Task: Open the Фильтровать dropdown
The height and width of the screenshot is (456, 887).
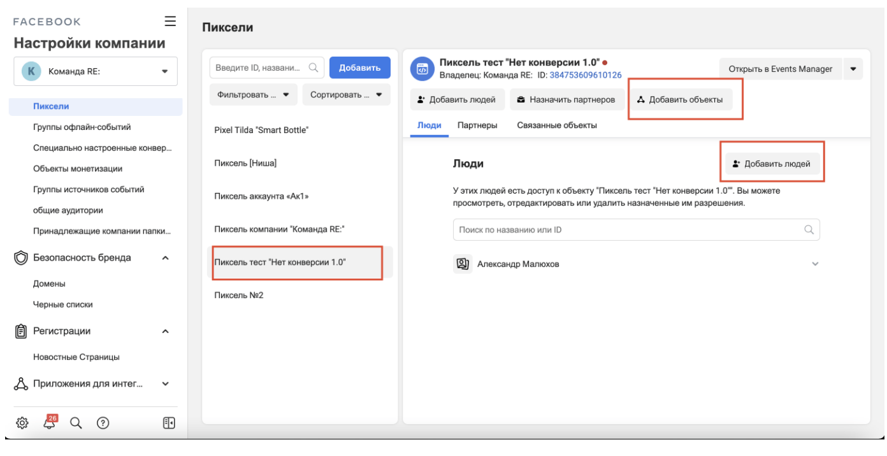Action: (253, 95)
